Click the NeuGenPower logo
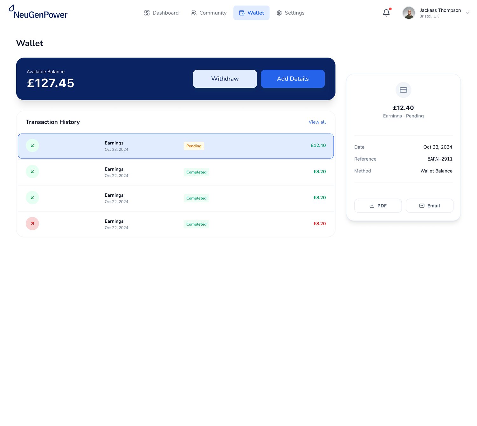The height and width of the screenshot is (426, 477). point(38,12)
